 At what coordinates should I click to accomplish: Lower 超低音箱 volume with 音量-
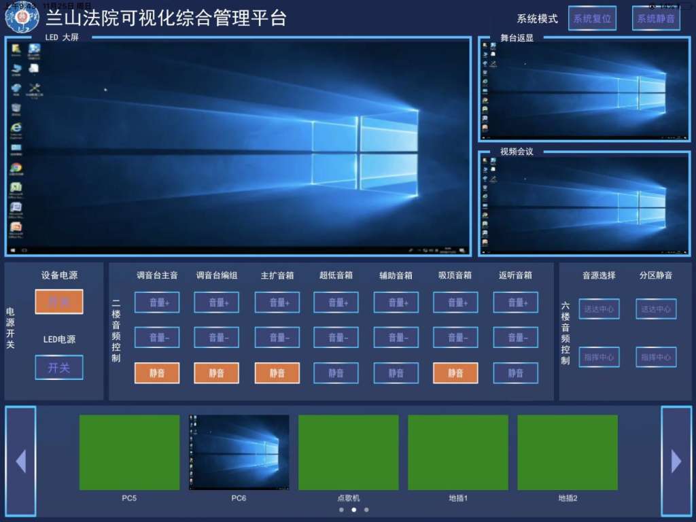tap(336, 337)
